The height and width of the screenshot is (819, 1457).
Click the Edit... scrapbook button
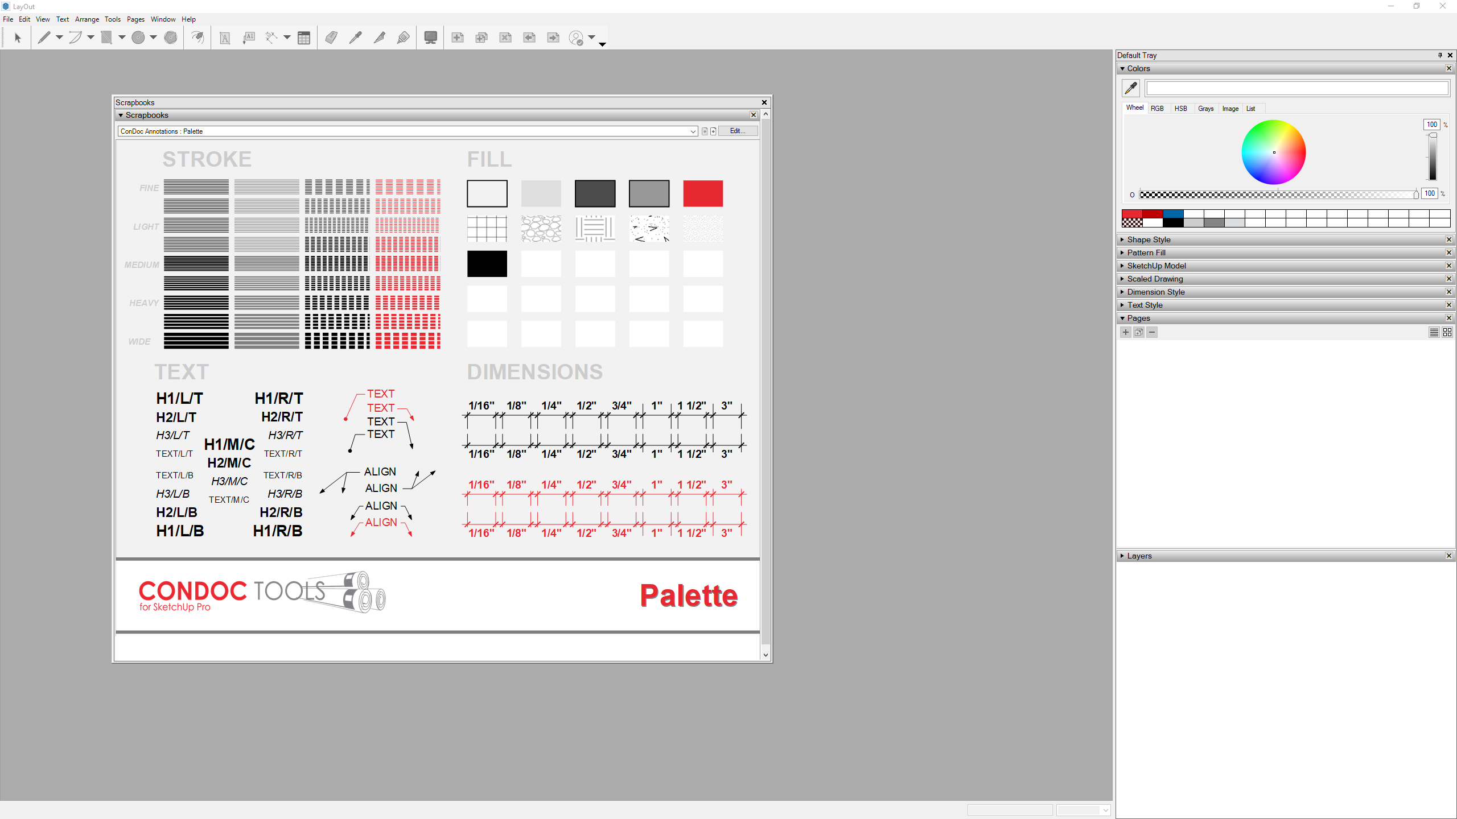pos(738,131)
